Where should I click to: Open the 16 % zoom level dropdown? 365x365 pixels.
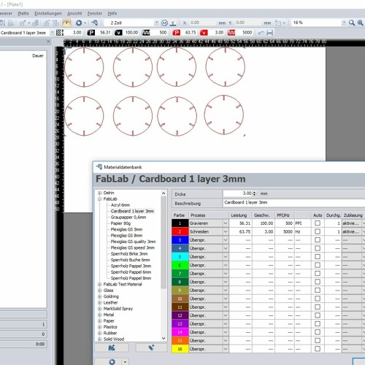pos(344,23)
